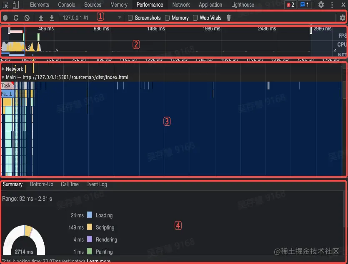348x264 pixels.
Task: Select the right overview range handle
Action: point(311,30)
